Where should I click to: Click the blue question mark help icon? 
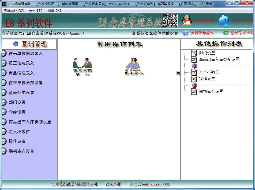click(186, 33)
